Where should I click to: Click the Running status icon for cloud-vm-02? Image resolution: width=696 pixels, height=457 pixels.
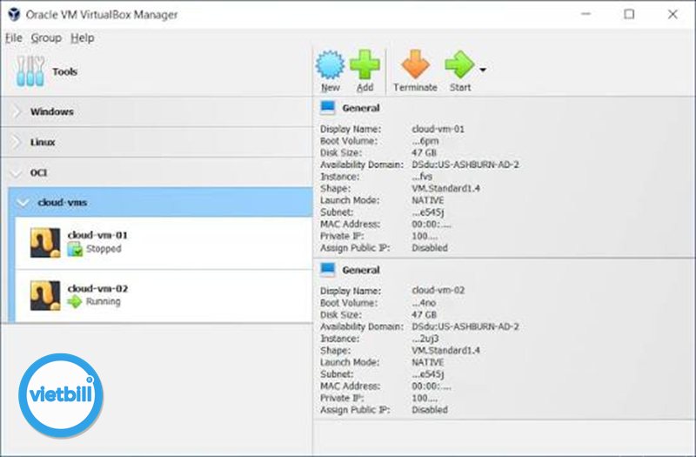coord(75,301)
